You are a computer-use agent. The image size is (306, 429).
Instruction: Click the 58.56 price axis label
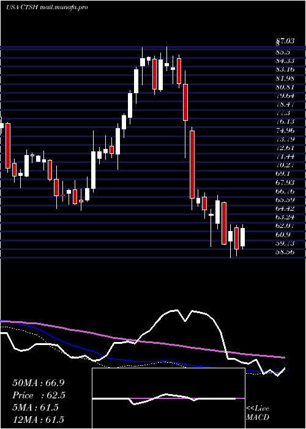(285, 252)
